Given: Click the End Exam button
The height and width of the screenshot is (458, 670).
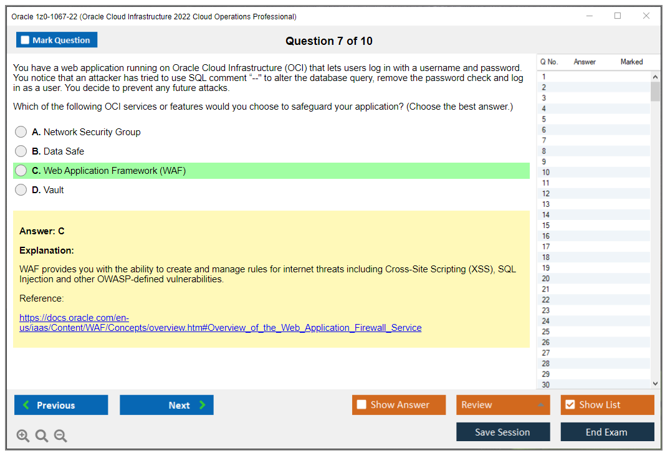Looking at the screenshot, I should (x=607, y=431).
